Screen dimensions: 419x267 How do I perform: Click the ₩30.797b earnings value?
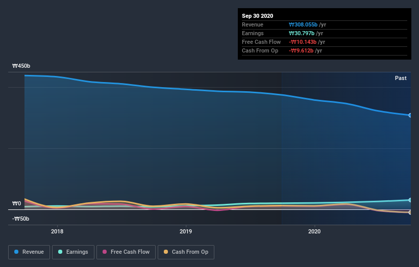pyautogui.click(x=302, y=33)
